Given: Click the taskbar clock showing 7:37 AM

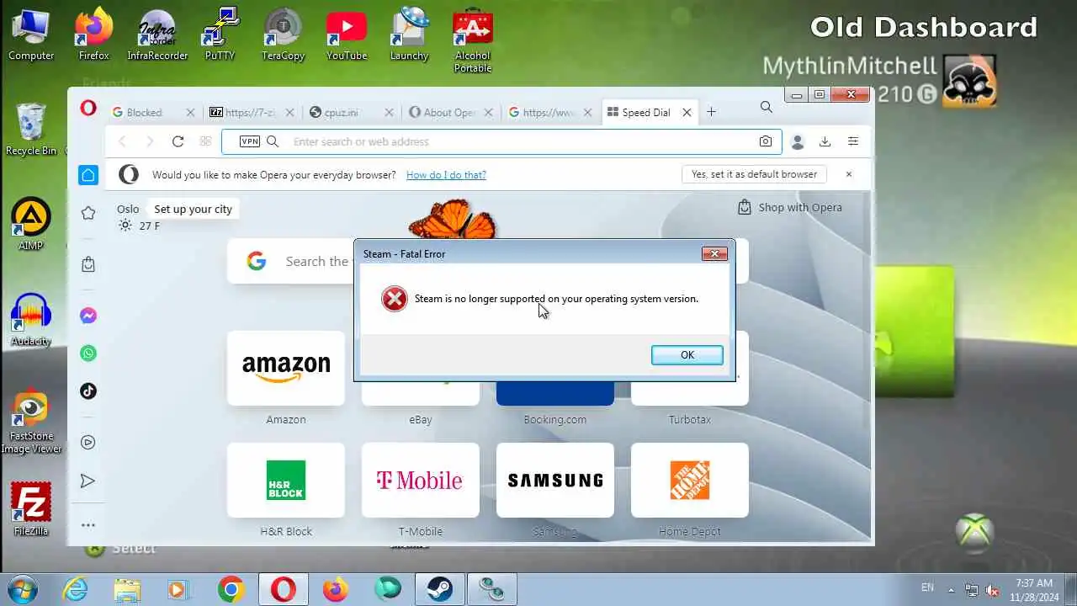Looking at the screenshot, I should coord(1034,589).
